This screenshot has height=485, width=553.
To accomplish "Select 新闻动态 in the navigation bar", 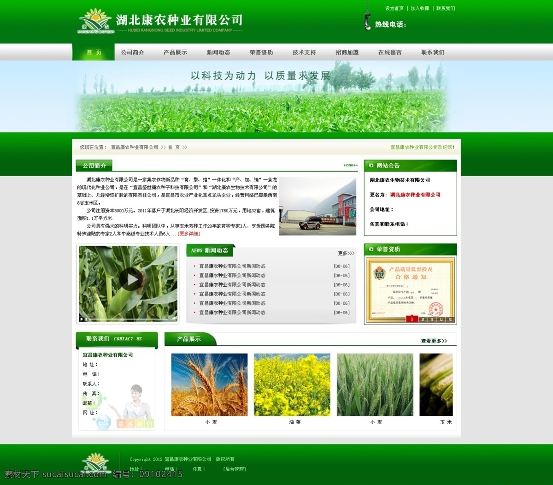I will [x=218, y=52].
